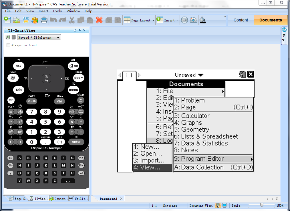Undo the last action in toolbar

(53, 20)
